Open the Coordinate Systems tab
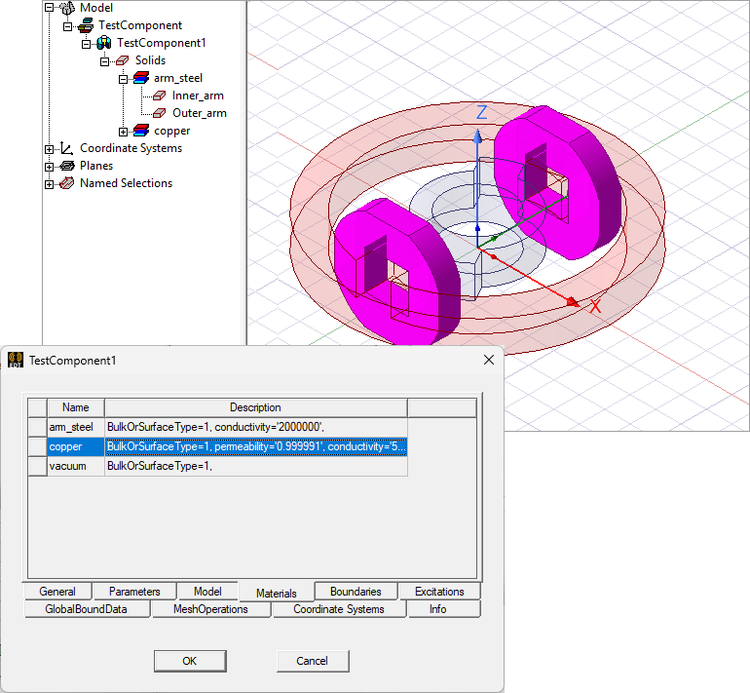This screenshot has width=750, height=693. (339, 609)
